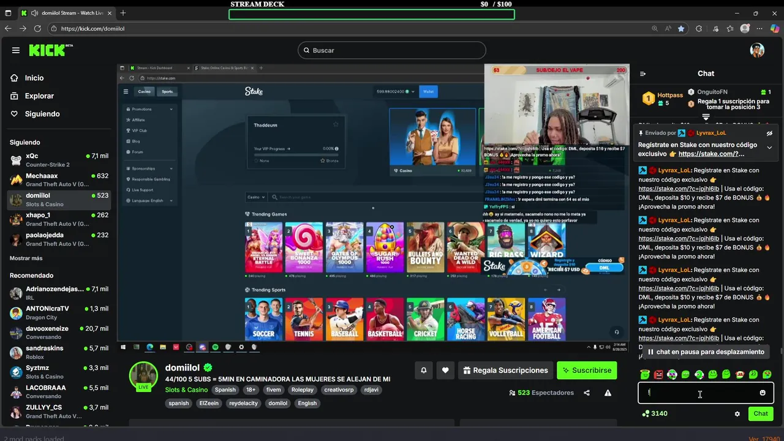Open recommended channel Syztmz

tap(59, 372)
